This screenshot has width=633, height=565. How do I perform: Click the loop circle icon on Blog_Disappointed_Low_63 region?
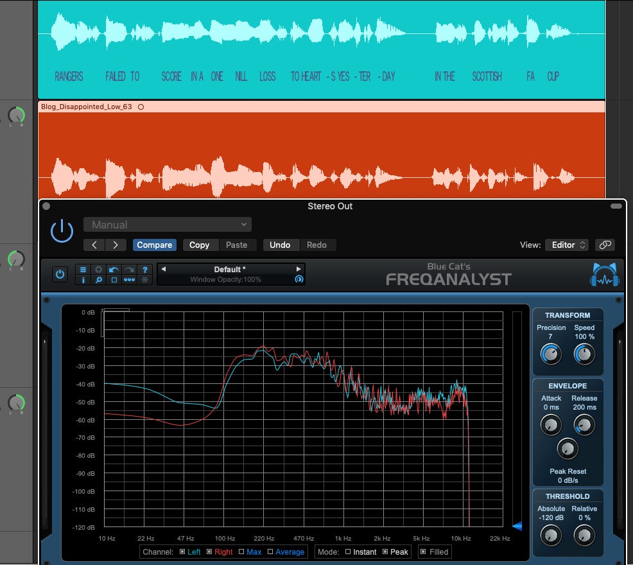pyautogui.click(x=141, y=107)
